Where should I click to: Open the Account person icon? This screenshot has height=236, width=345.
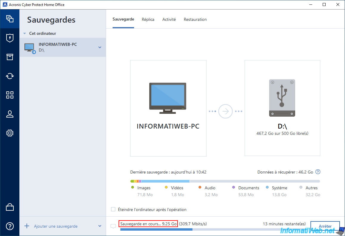[x=10, y=114]
